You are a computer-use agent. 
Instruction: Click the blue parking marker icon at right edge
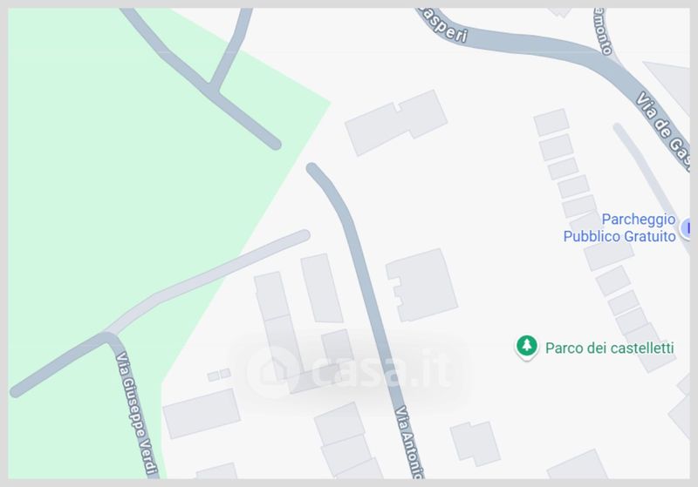click(x=686, y=228)
